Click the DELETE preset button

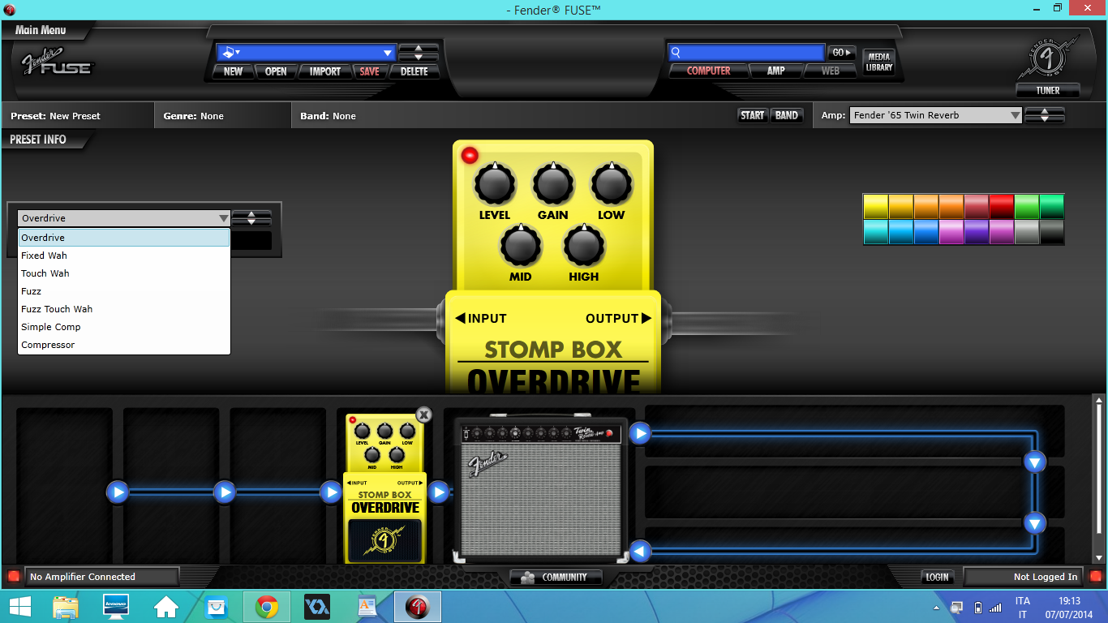(x=414, y=71)
